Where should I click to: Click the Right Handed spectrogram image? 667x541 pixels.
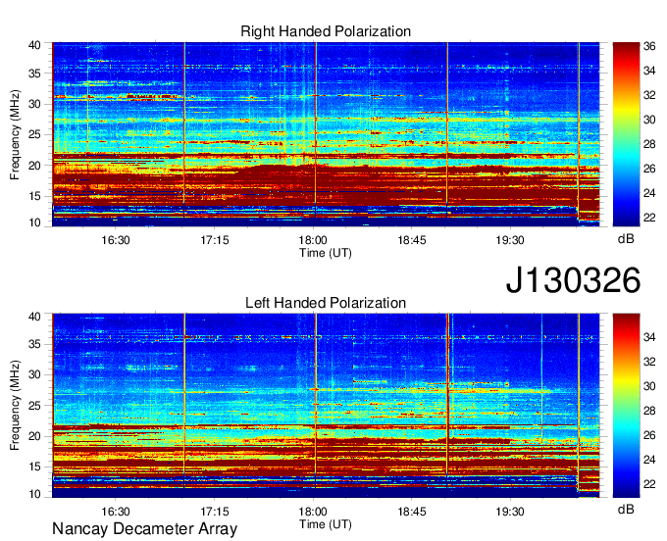tap(326, 134)
